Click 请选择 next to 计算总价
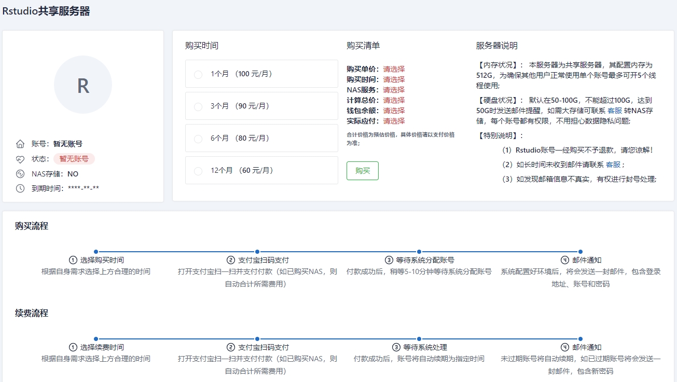The width and height of the screenshot is (677, 382). (x=394, y=100)
